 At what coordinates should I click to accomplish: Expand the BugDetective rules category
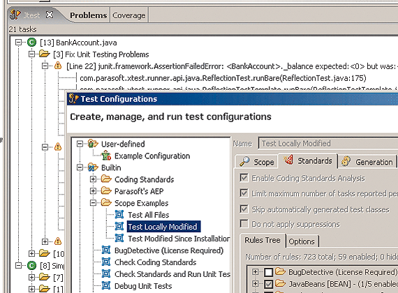(x=256, y=271)
